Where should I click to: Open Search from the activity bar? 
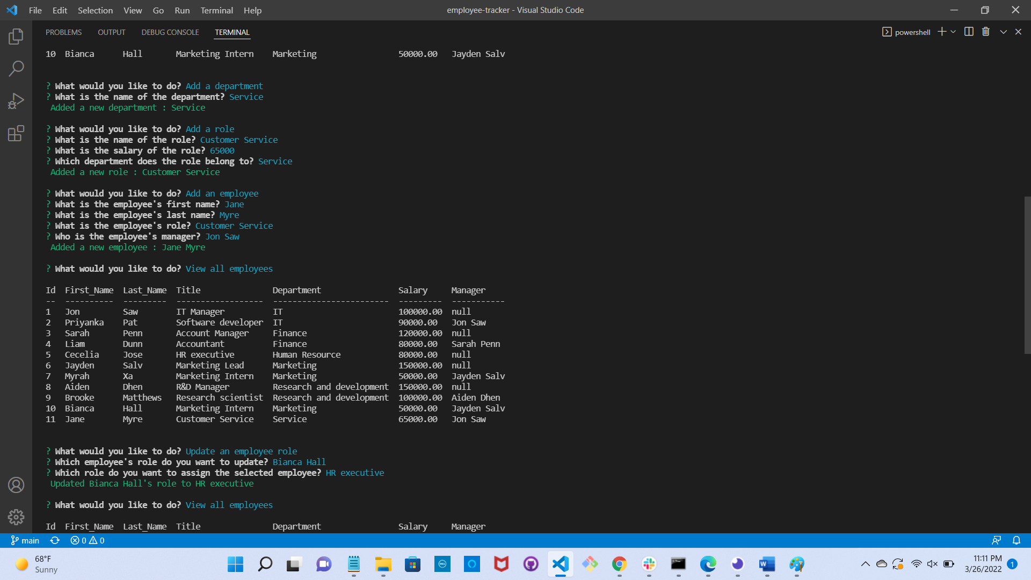(16, 69)
